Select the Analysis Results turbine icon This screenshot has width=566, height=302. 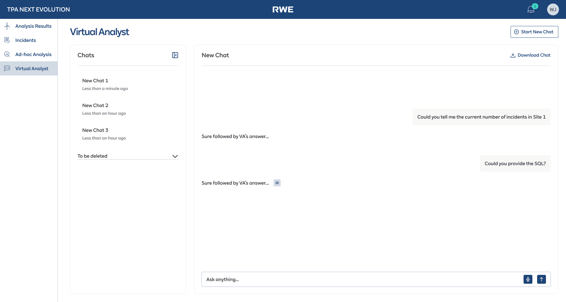[x=7, y=26]
